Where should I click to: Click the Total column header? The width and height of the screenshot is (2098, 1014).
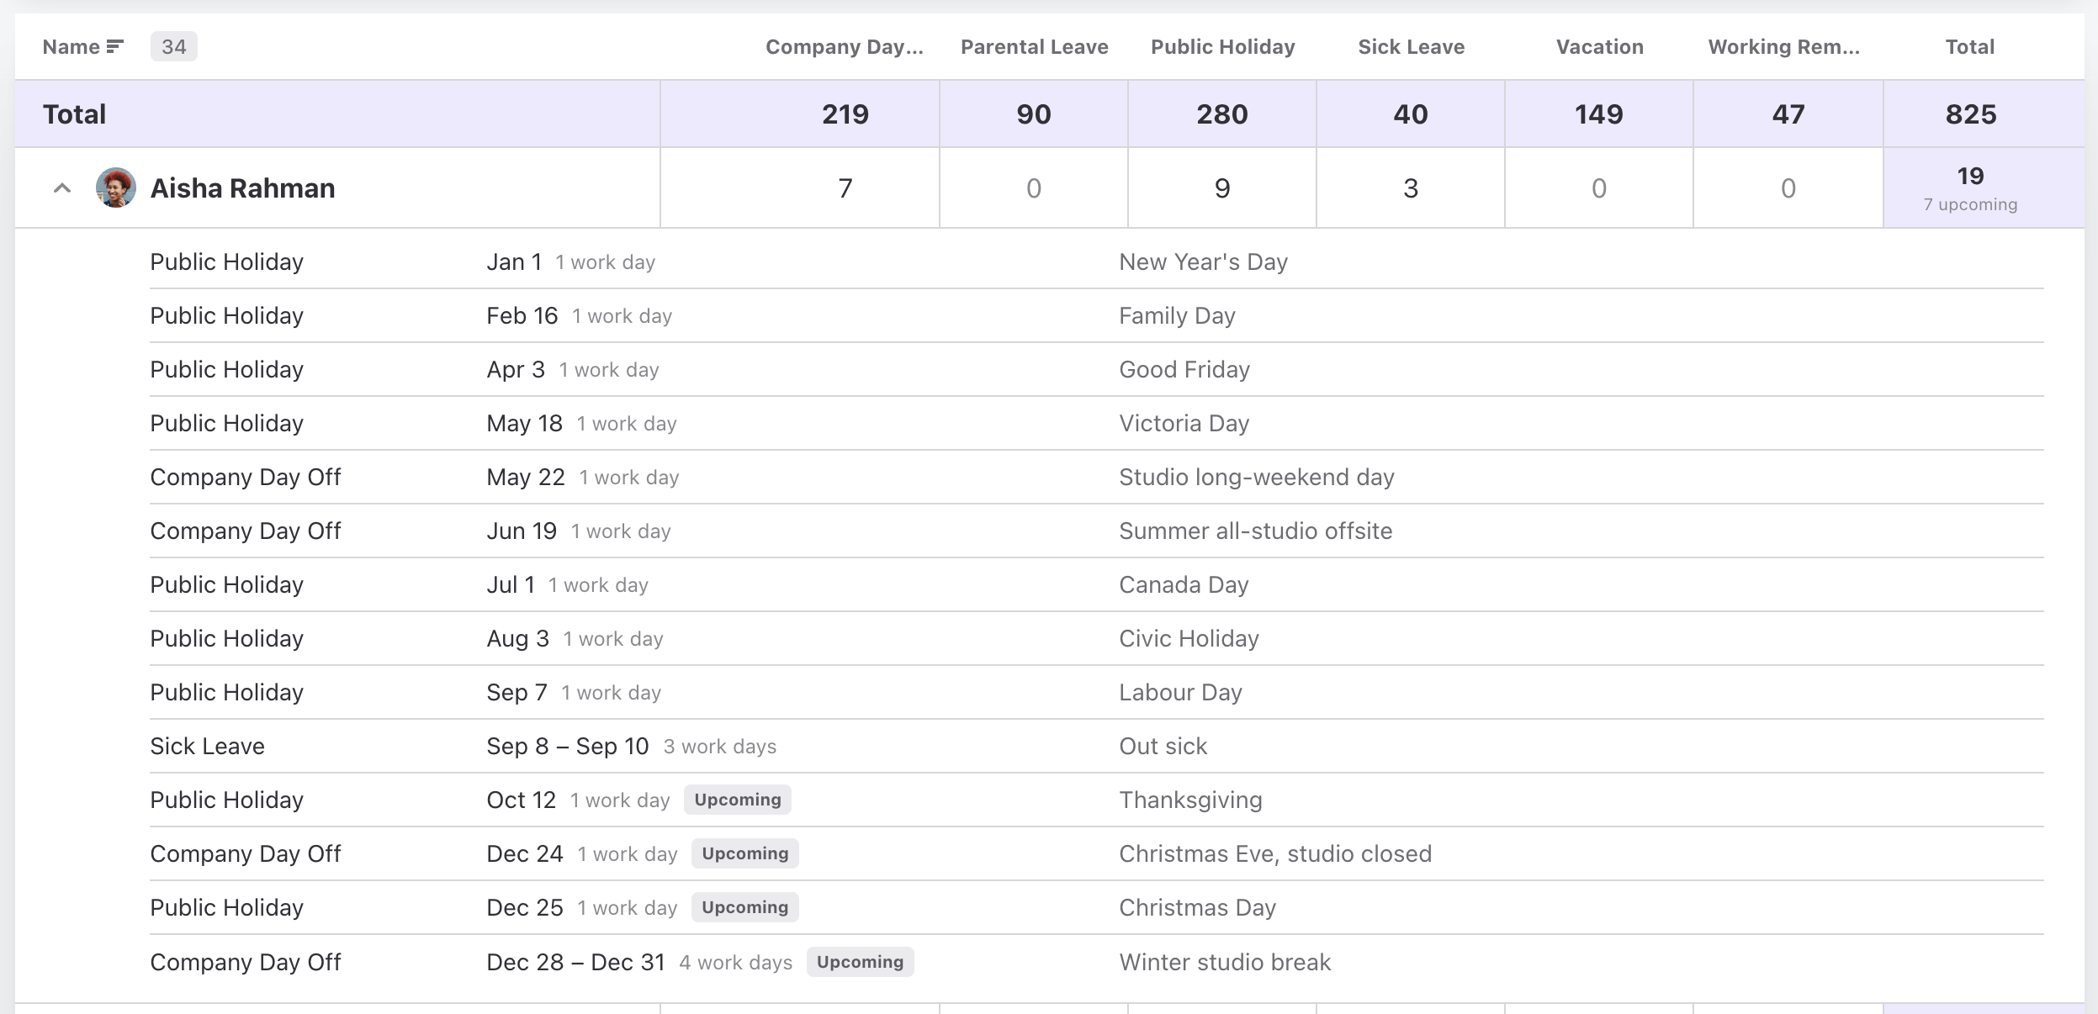pyautogui.click(x=1970, y=46)
